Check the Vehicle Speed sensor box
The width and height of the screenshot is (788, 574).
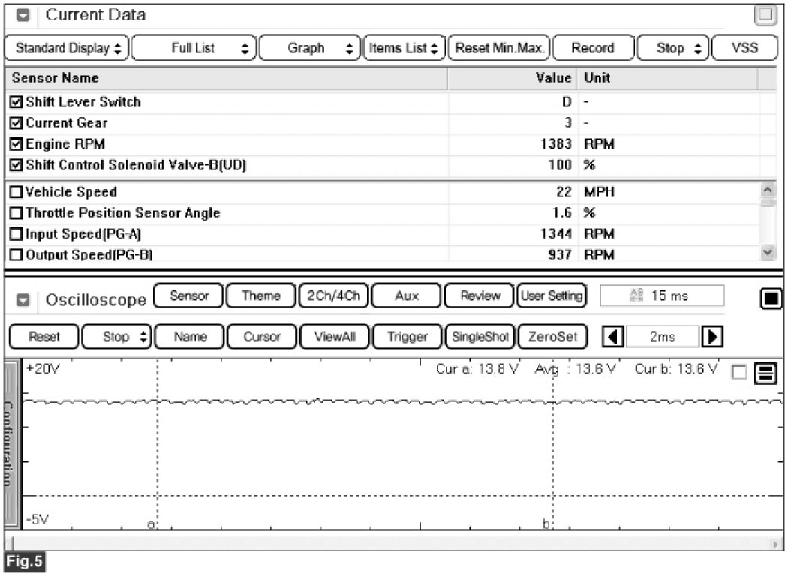[17, 192]
